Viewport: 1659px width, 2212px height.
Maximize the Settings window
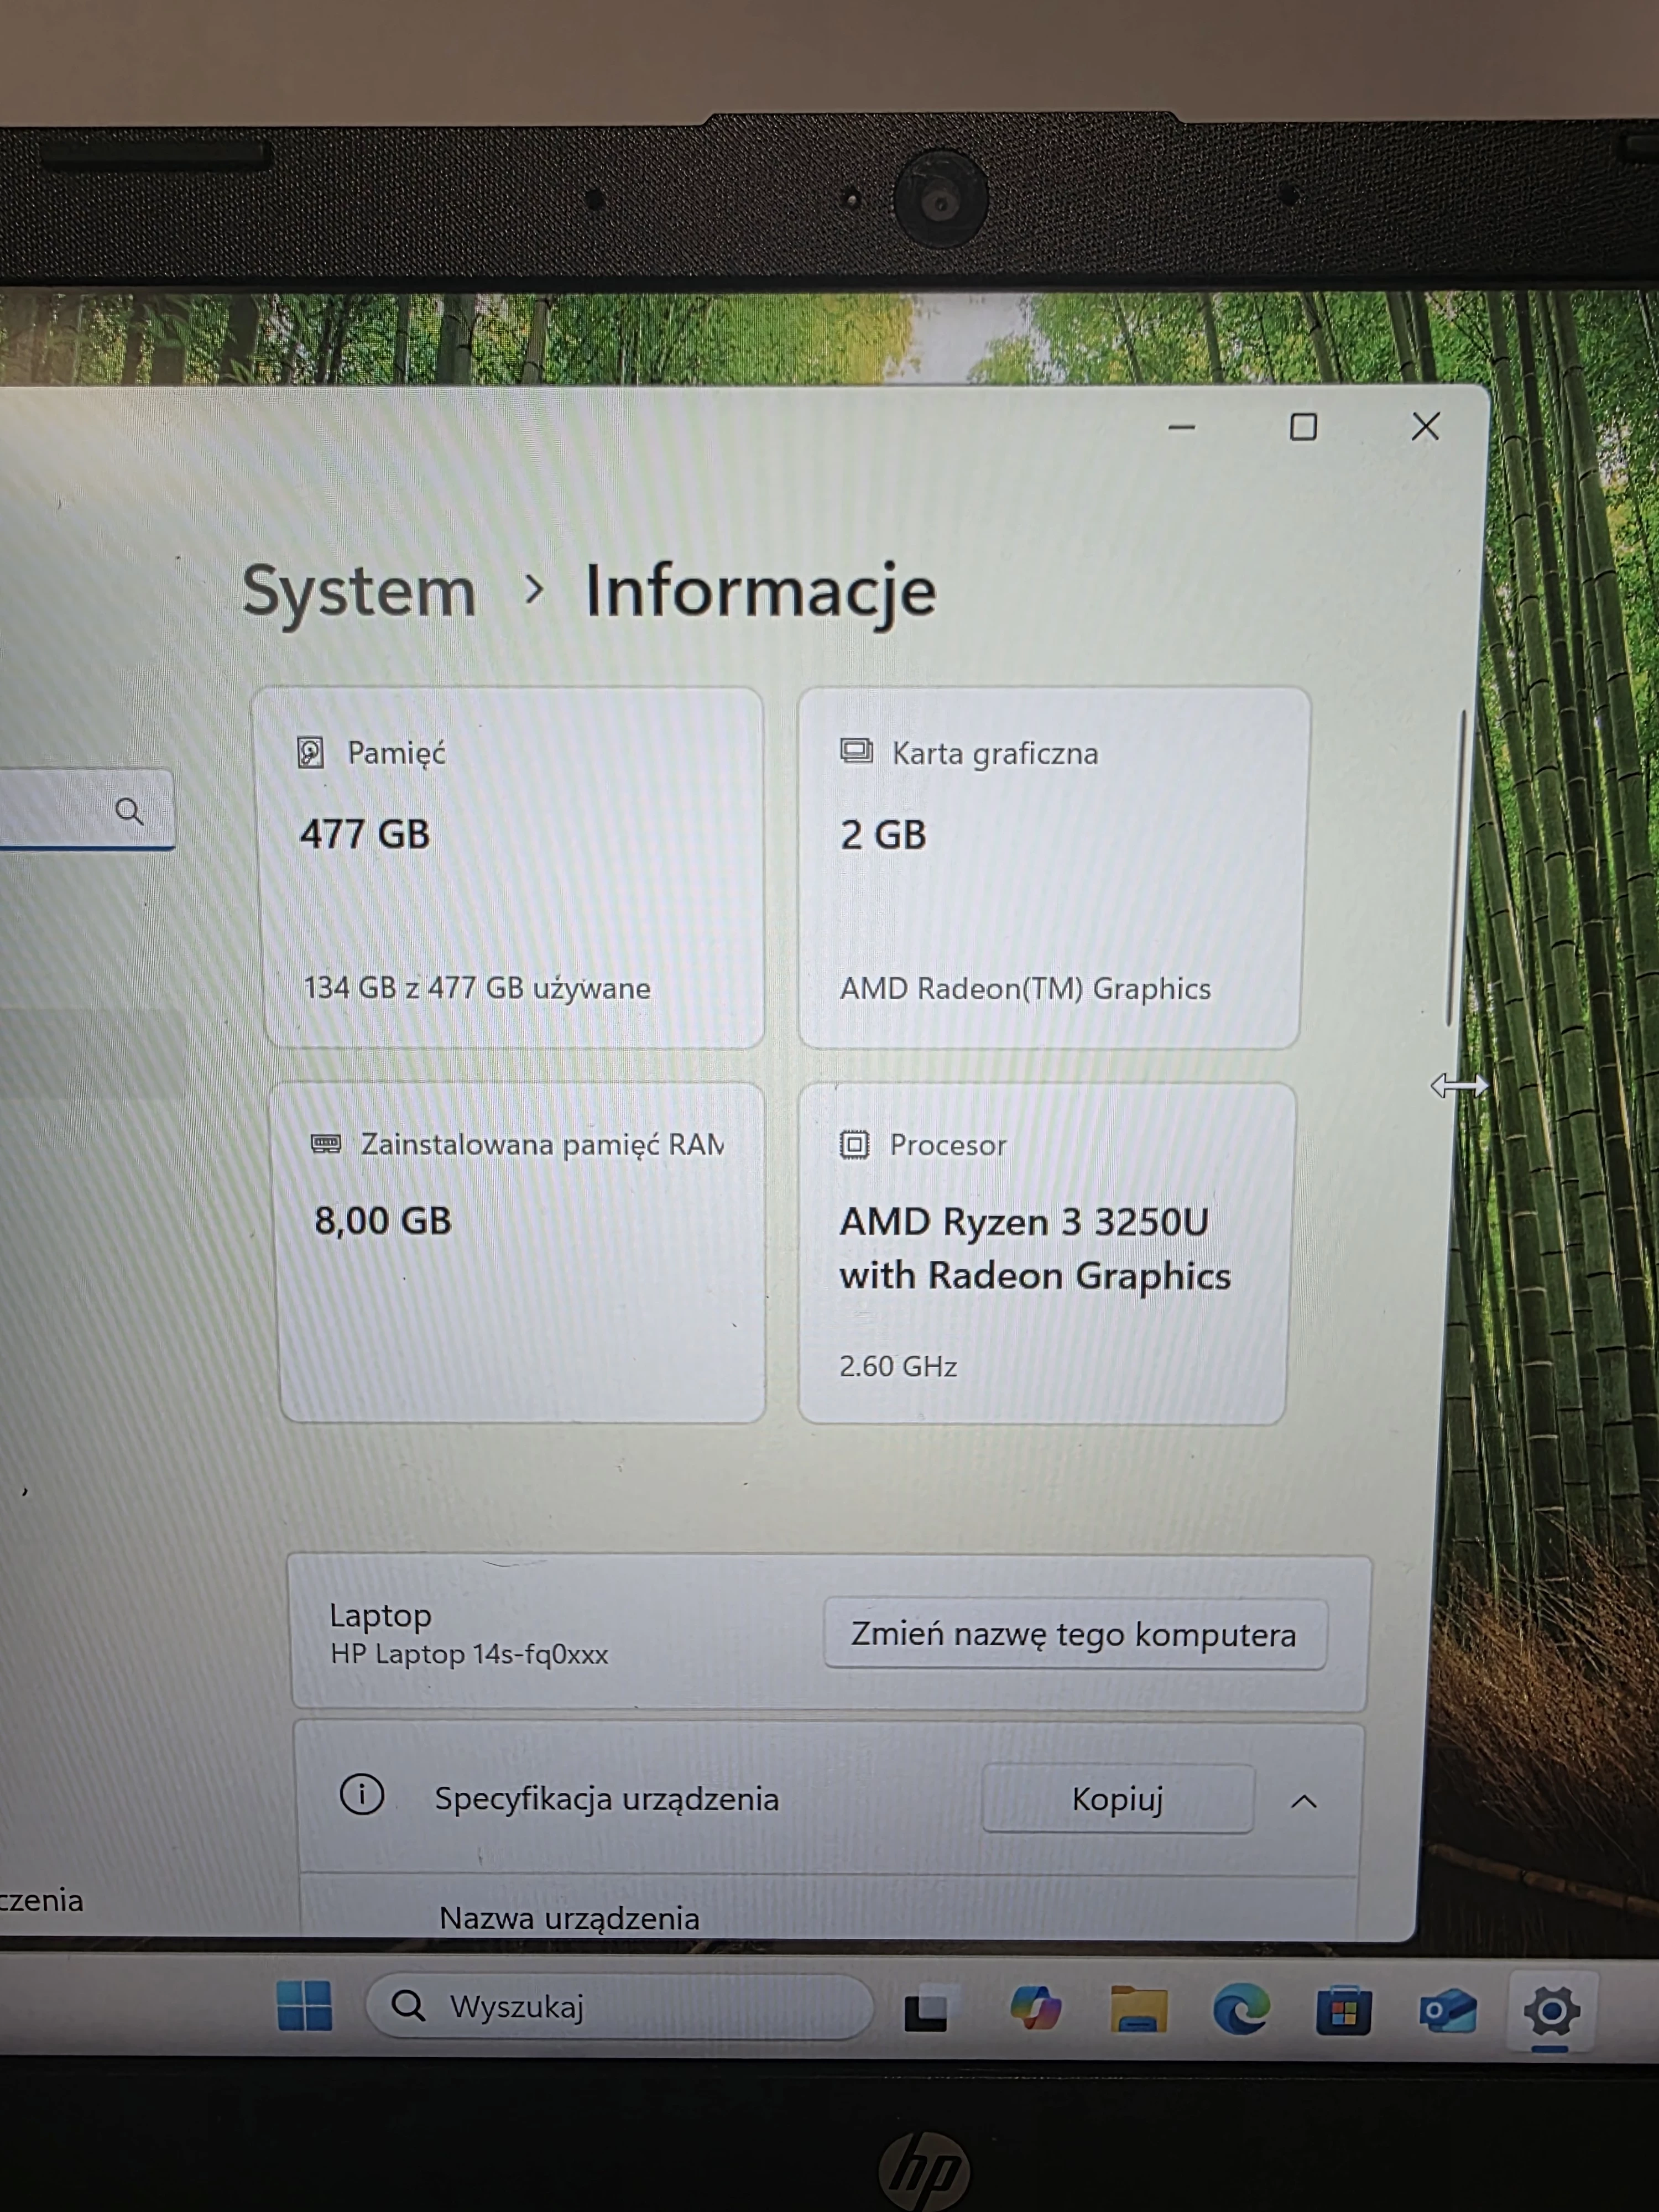click(1303, 427)
